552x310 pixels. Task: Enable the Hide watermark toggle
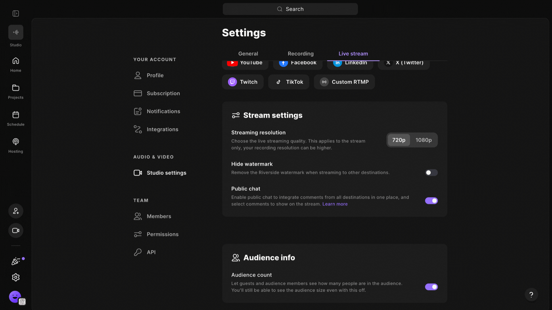coord(431,173)
